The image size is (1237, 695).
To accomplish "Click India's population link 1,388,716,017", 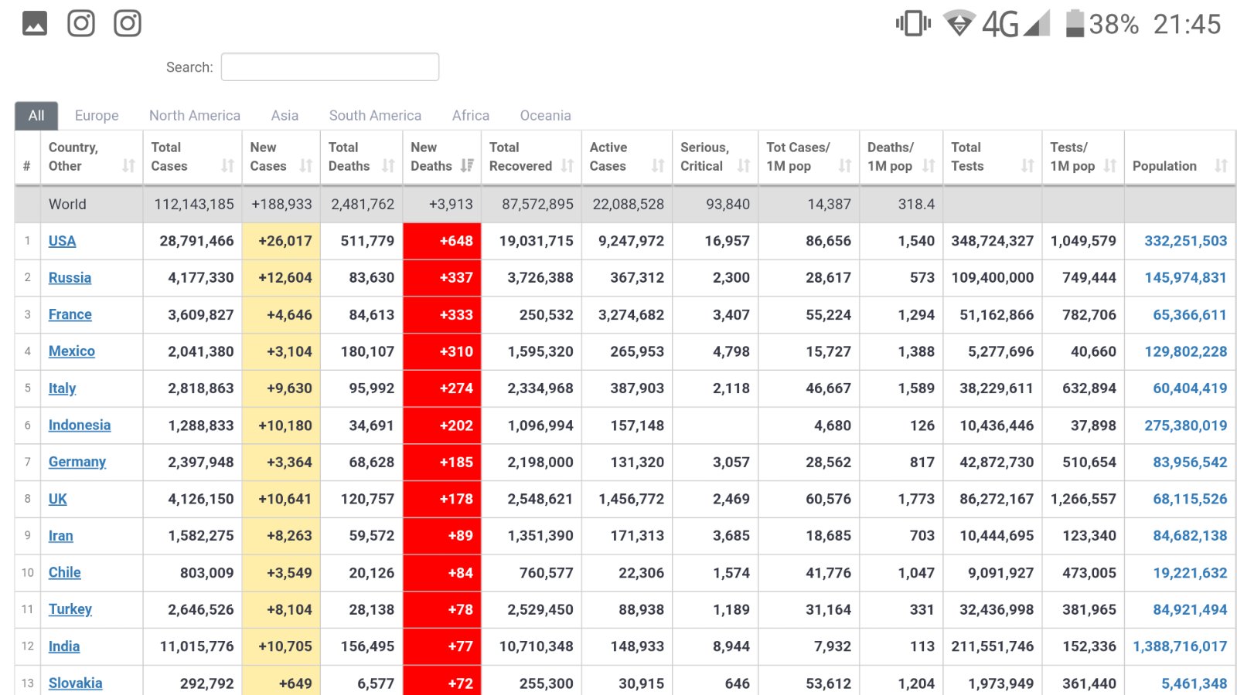I will (1180, 646).
